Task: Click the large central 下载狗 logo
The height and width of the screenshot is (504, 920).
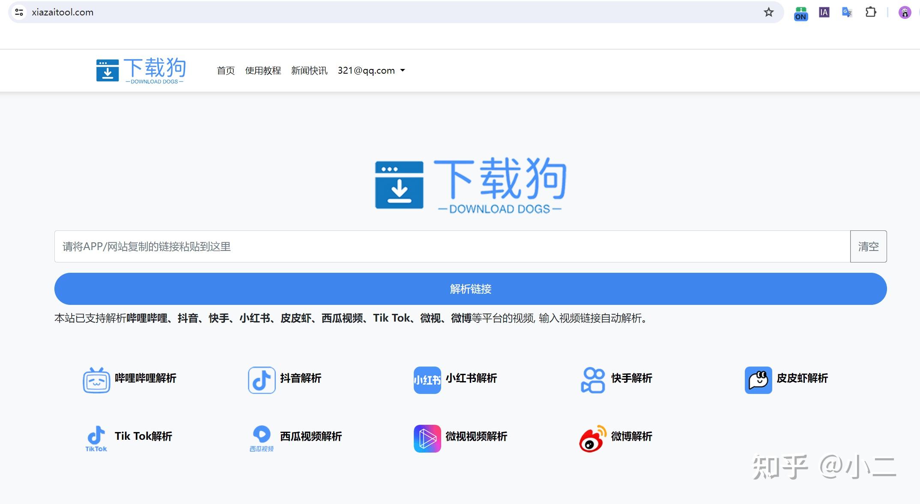Action: (x=471, y=185)
